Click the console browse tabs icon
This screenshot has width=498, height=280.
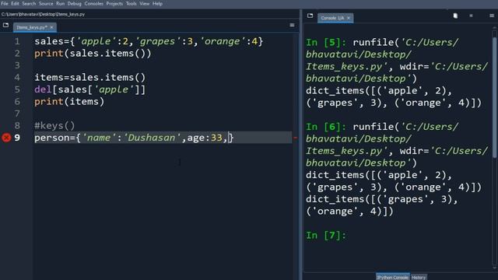click(310, 16)
